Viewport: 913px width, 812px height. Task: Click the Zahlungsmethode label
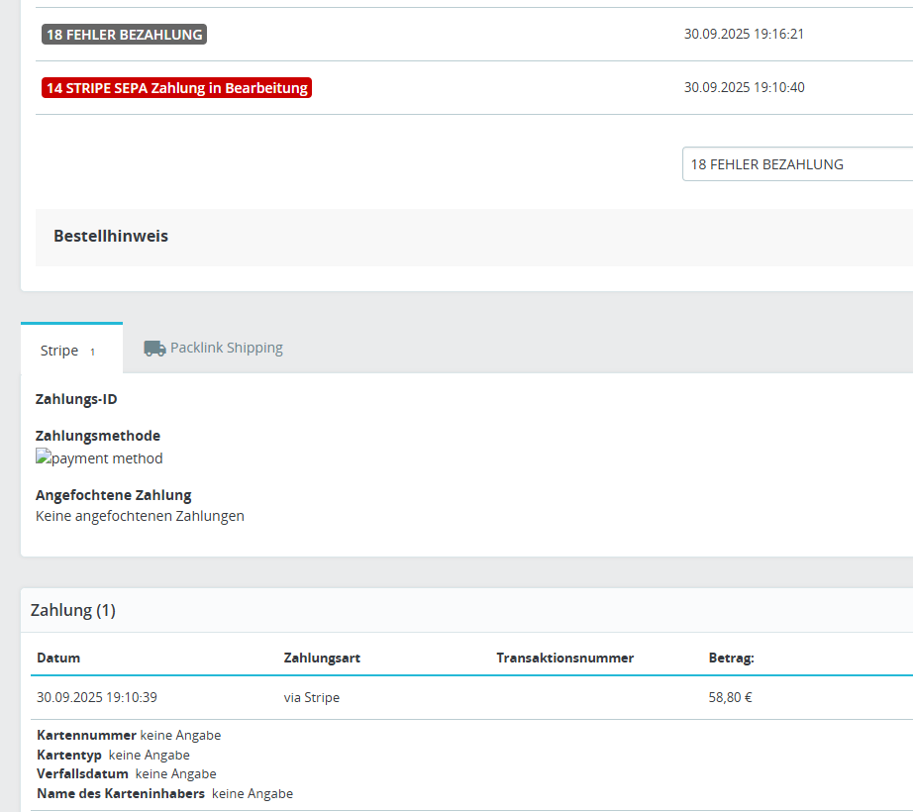[x=98, y=436]
